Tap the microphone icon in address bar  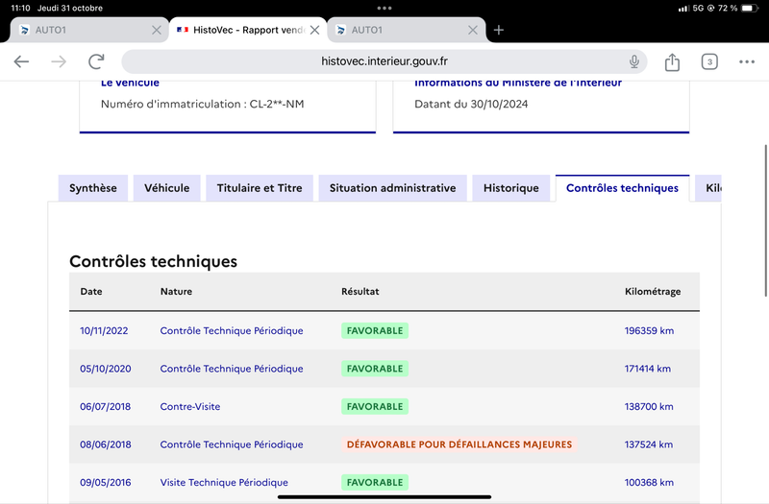[634, 61]
